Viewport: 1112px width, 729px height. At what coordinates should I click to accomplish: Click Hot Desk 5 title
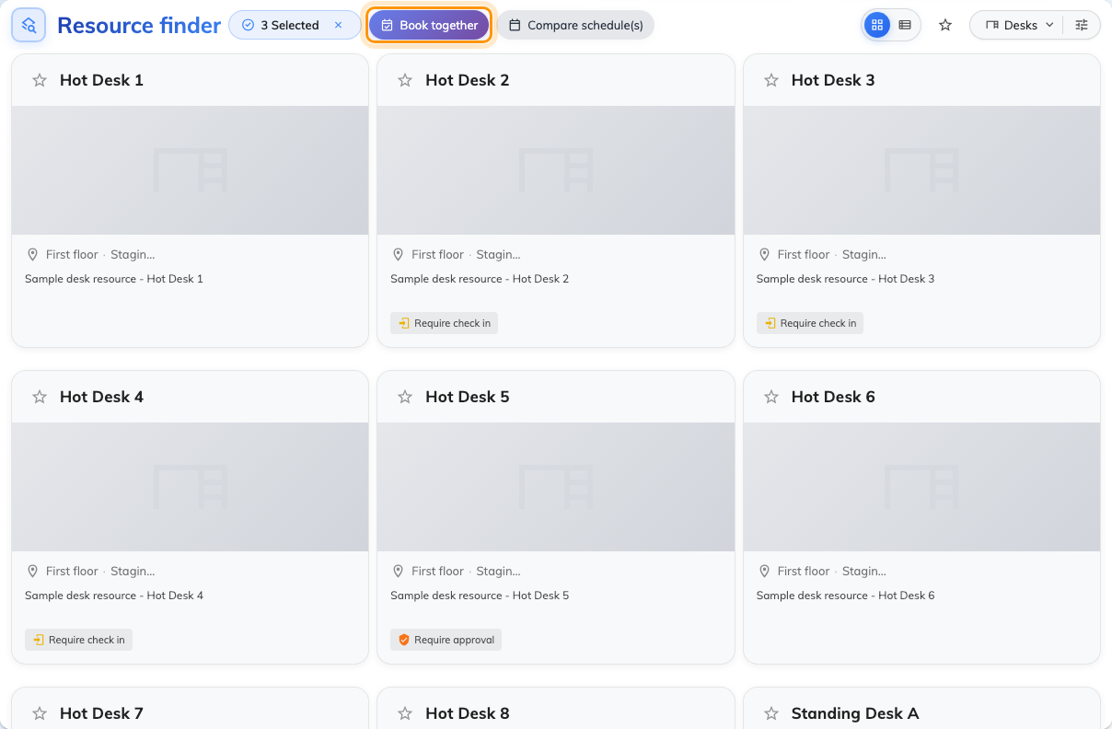[467, 397]
